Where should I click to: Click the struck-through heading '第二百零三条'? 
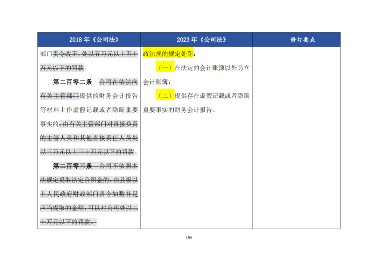coord(72,166)
